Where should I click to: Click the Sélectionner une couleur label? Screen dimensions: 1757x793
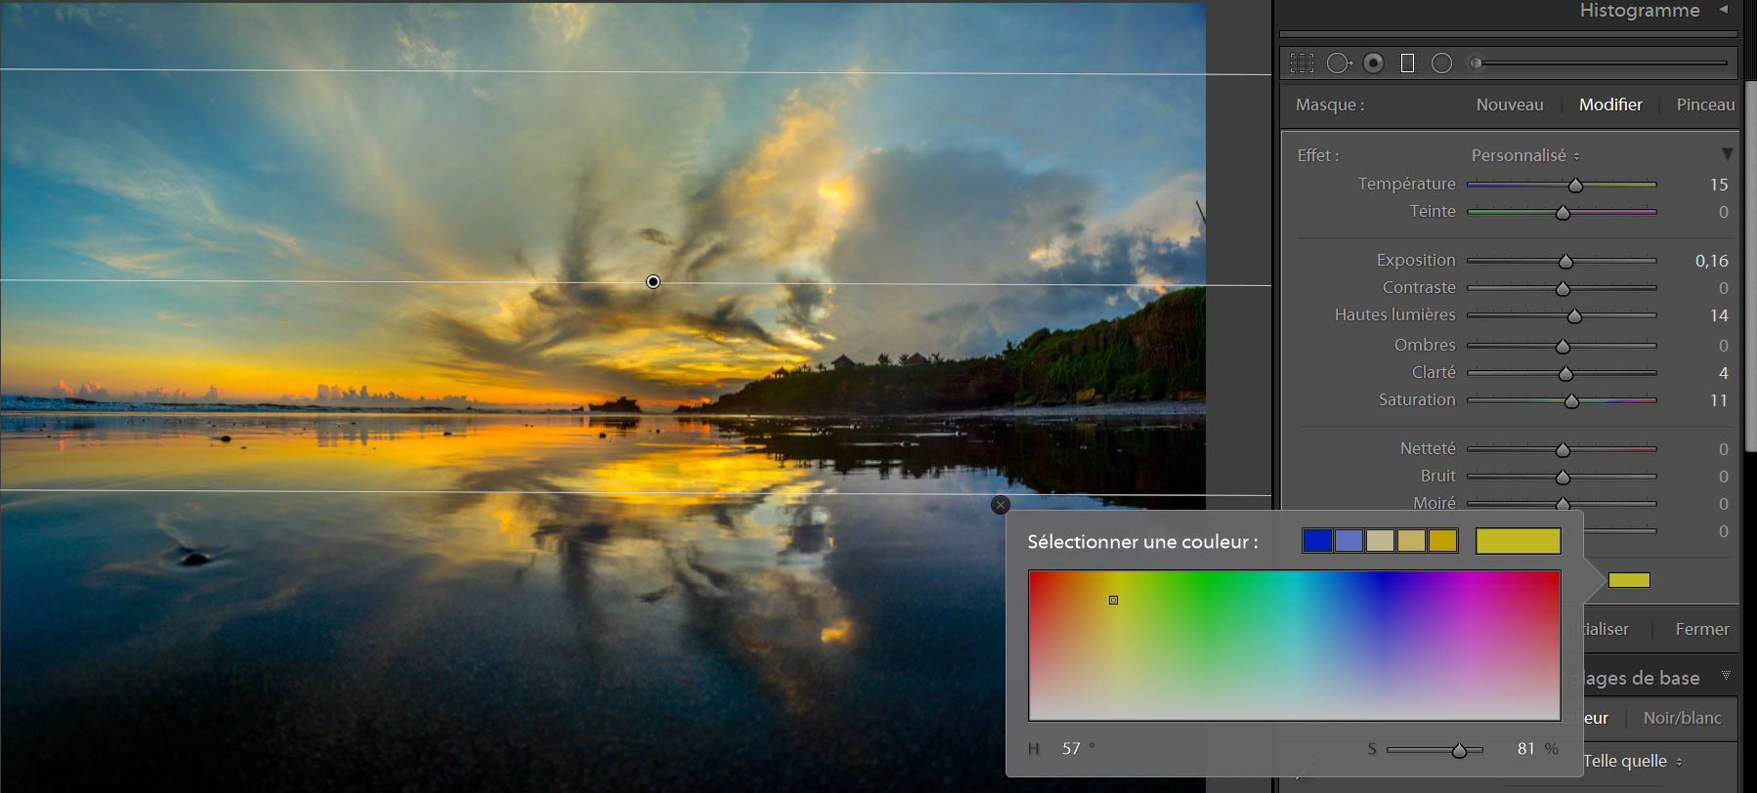click(x=1142, y=542)
